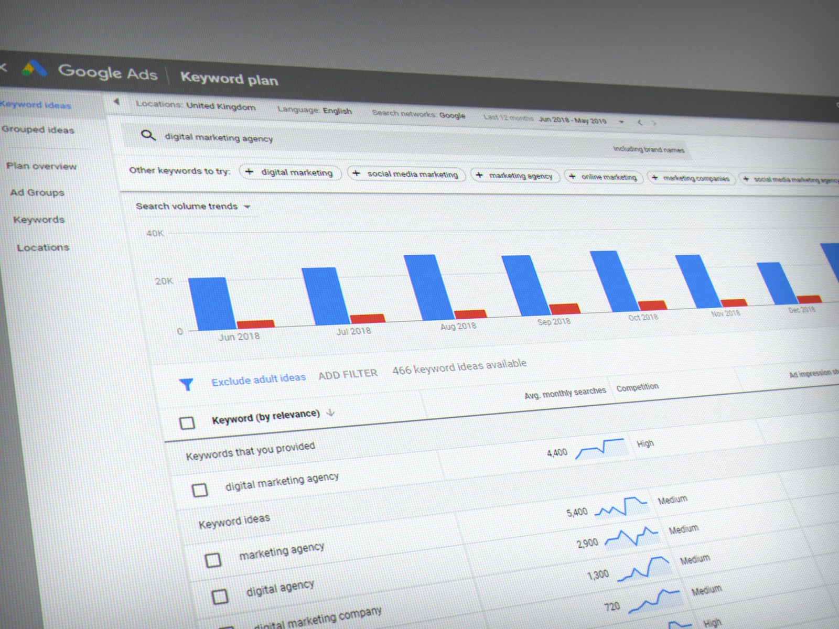Click the 2,900 searches value

pyautogui.click(x=587, y=543)
